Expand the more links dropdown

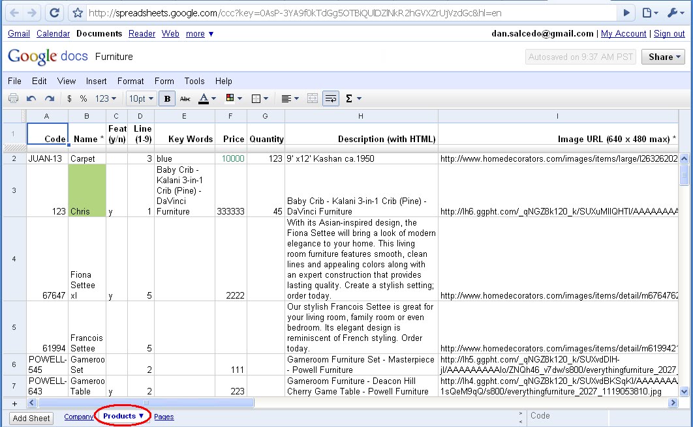199,33
